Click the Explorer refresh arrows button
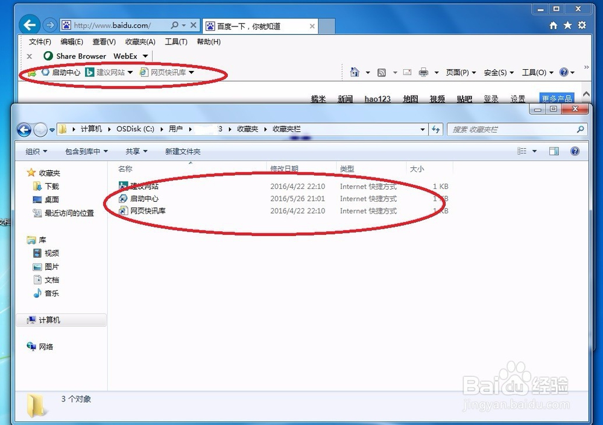Viewport: 603px width, 425px height. point(436,129)
